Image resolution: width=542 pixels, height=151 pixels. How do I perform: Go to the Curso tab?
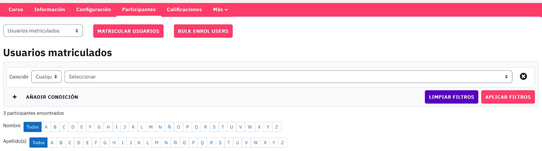[16, 9]
